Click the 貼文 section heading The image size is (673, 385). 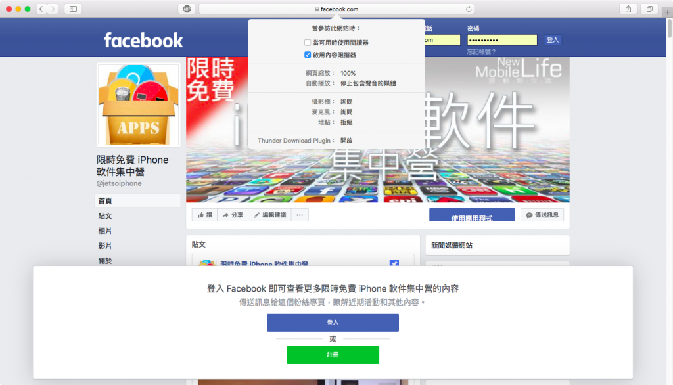tap(198, 244)
